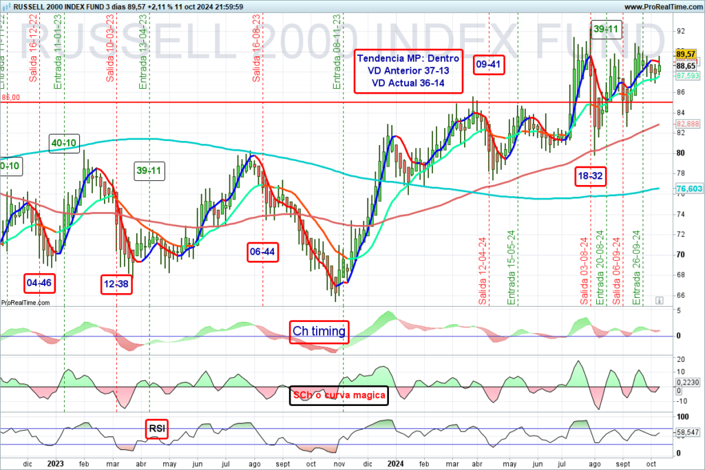Click the 'Salida 03-08-24' marker label

tap(584, 271)
